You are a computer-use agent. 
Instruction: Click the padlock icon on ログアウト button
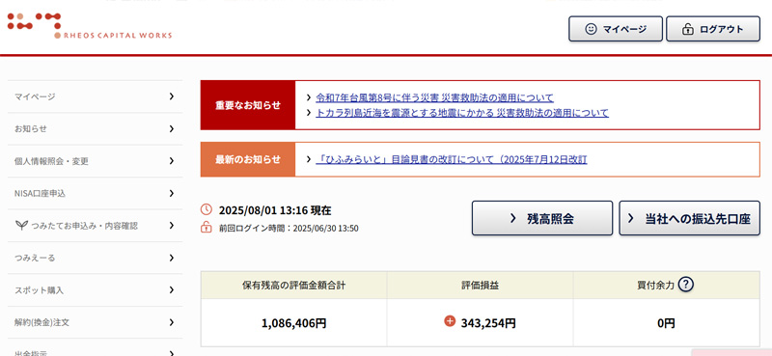(687, 30)
